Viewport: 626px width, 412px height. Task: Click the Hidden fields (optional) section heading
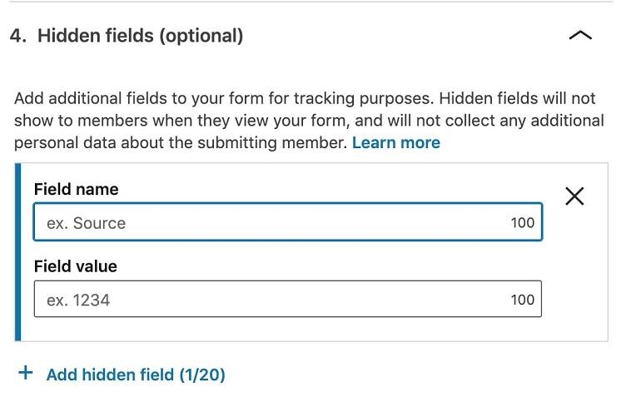pos(140,36)
